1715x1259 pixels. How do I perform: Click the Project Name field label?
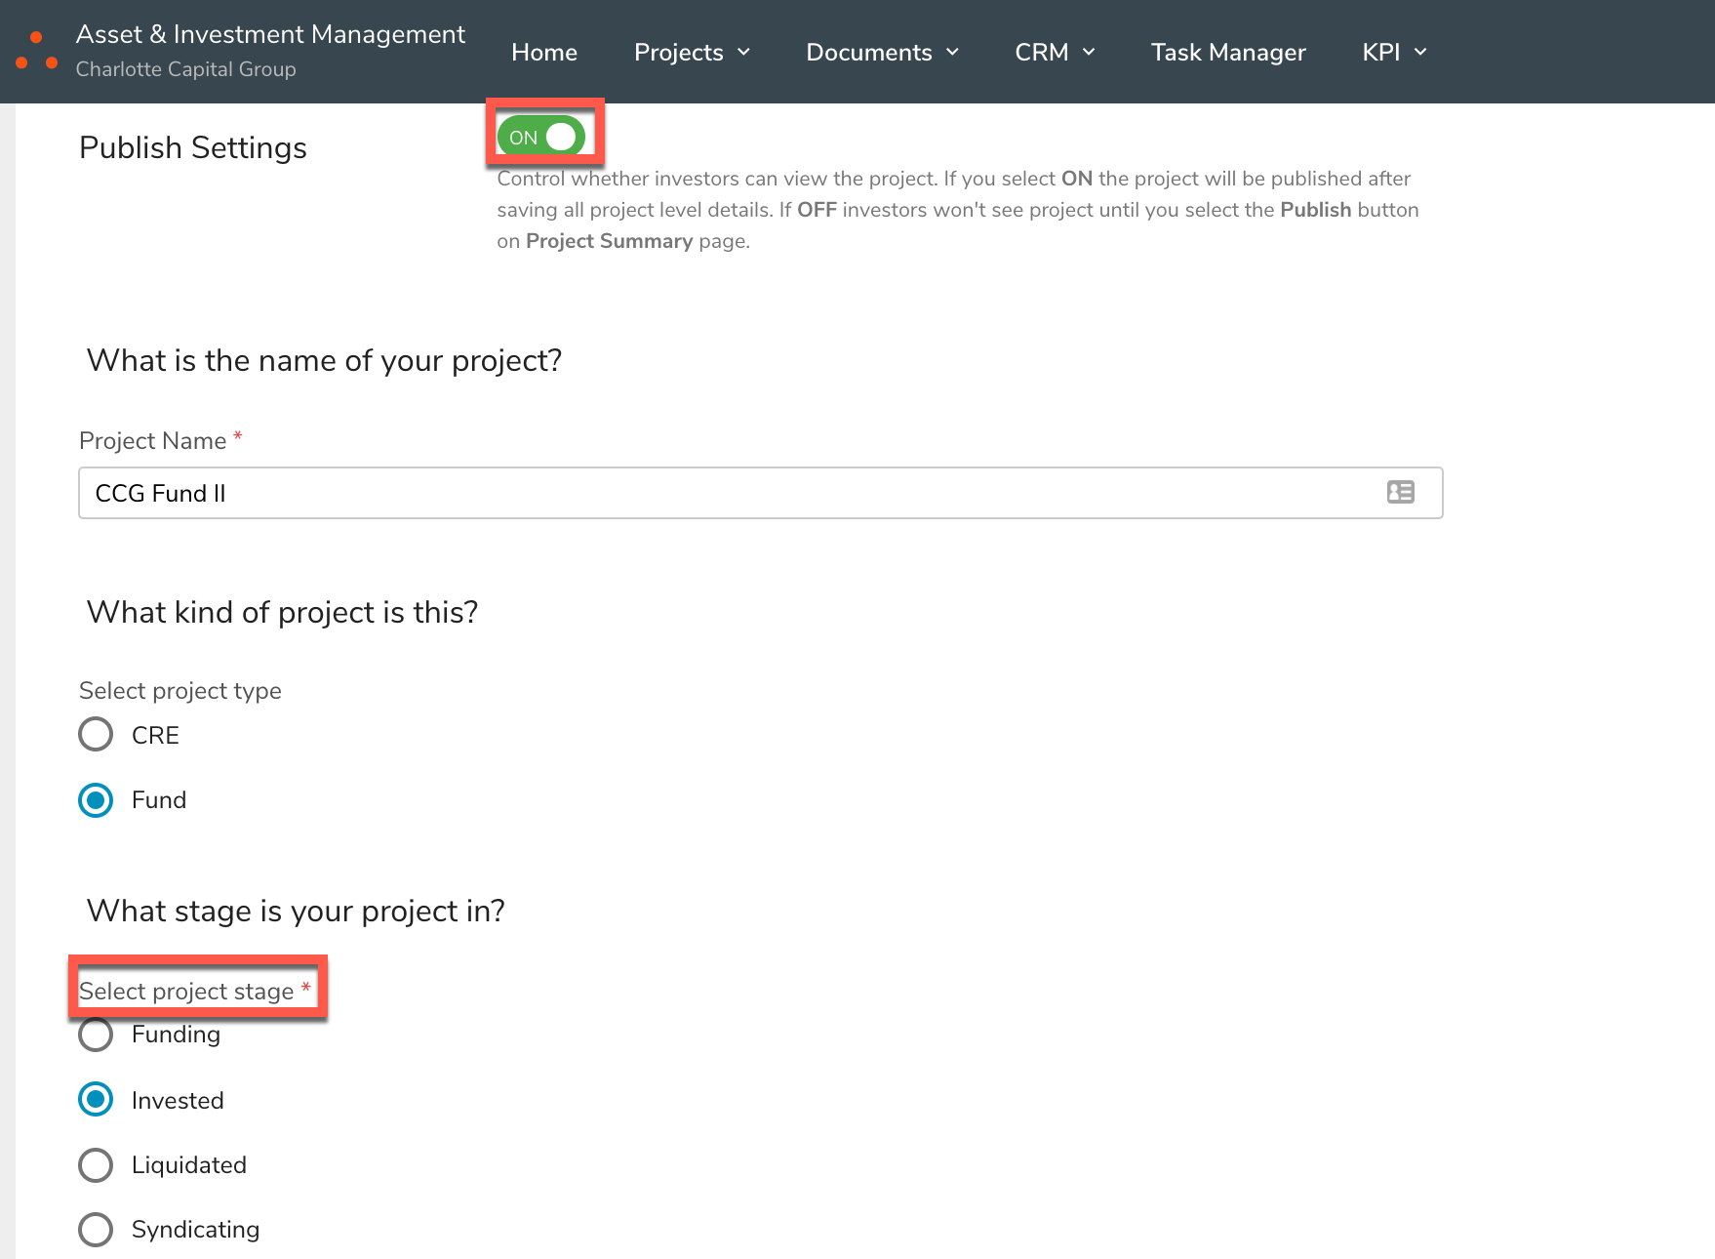click(152, 441)
